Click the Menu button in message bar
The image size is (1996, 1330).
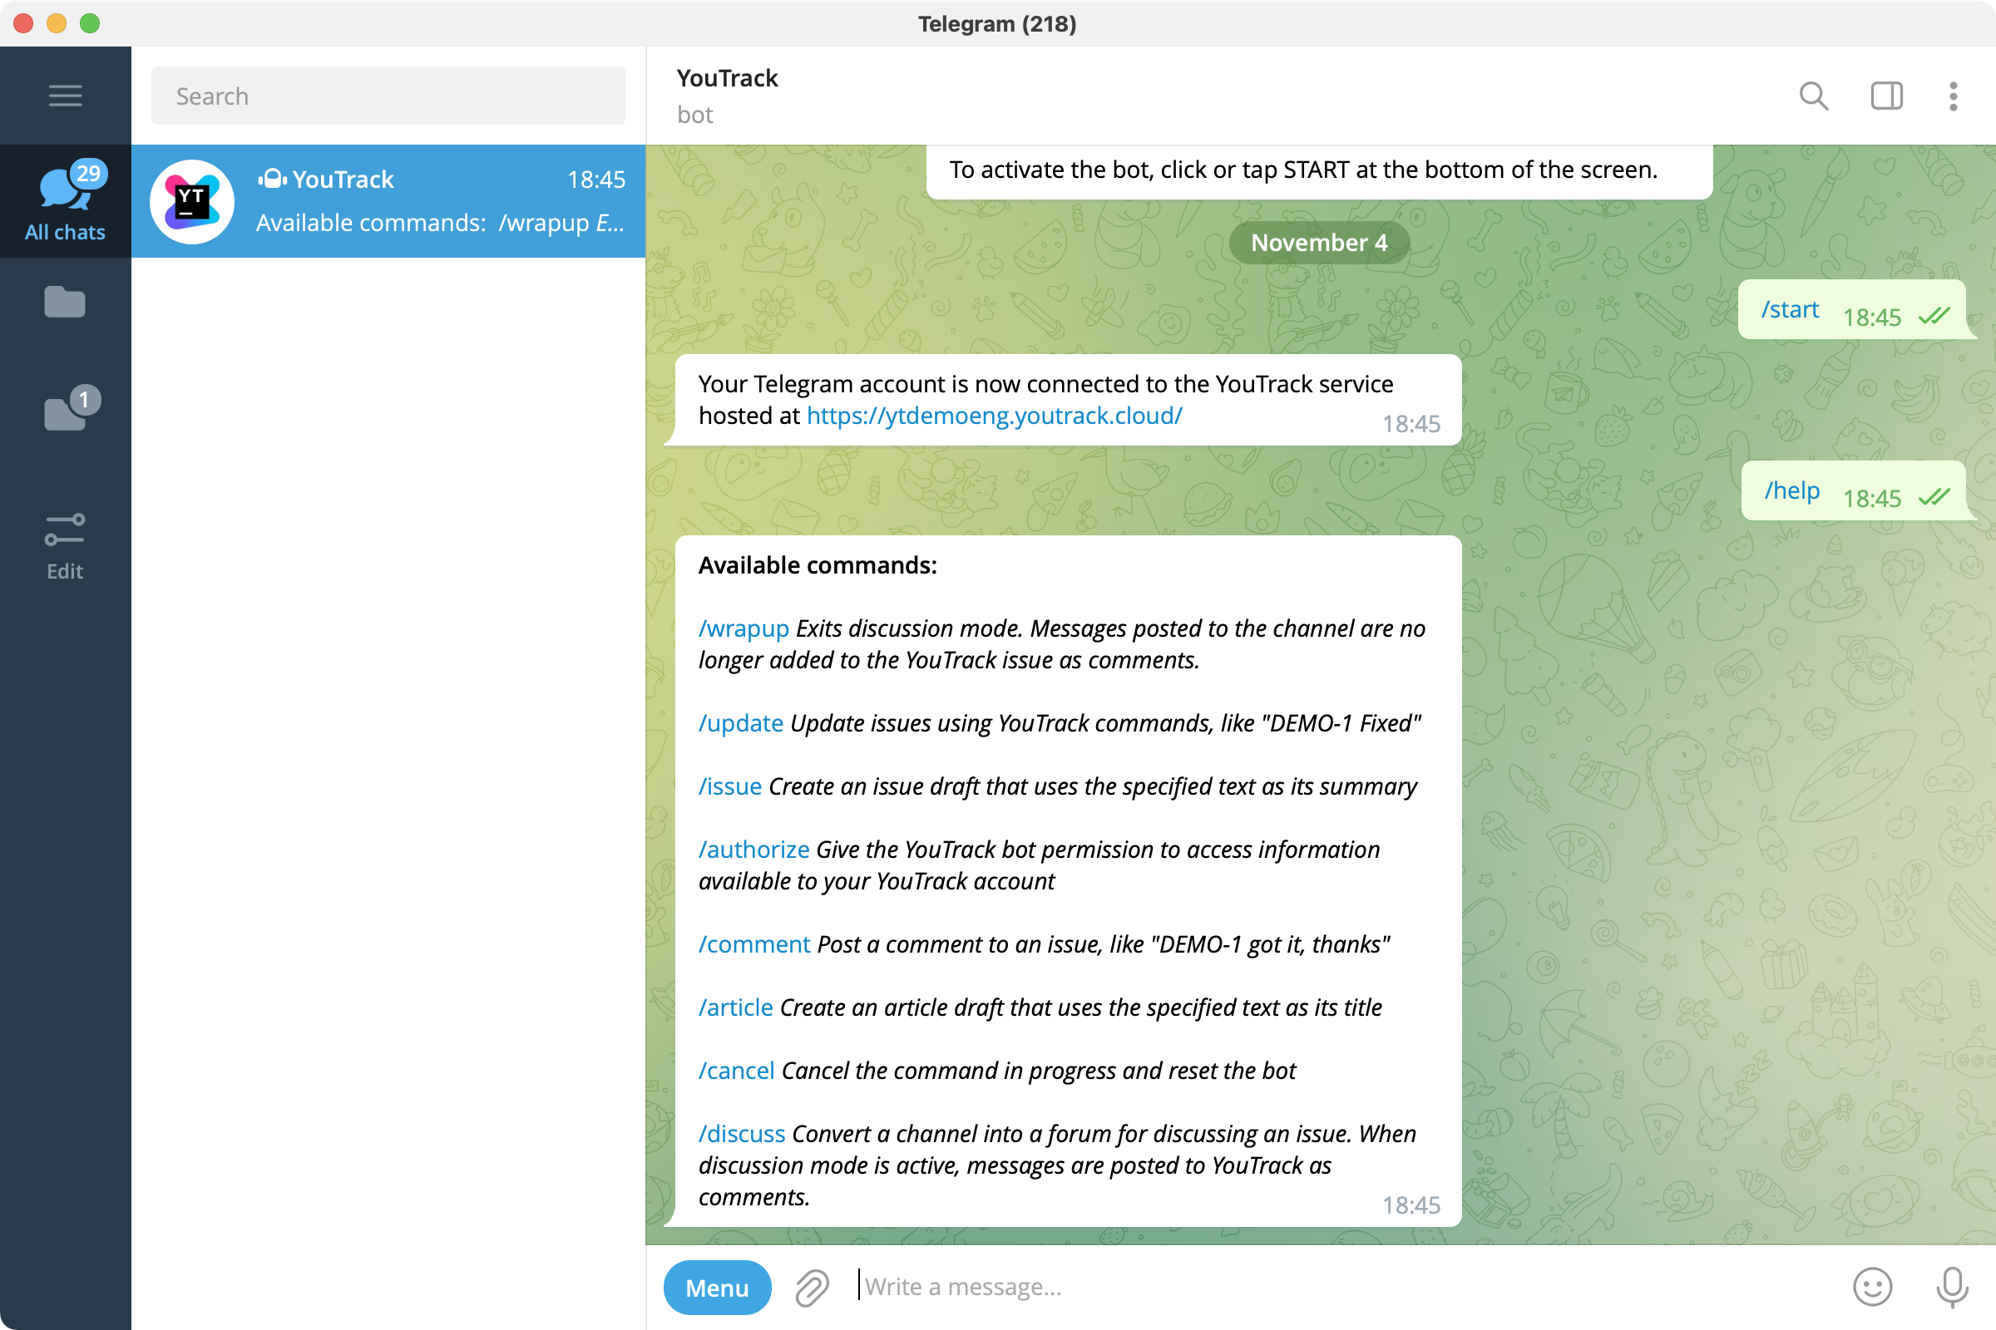(x=717, y=1285)
